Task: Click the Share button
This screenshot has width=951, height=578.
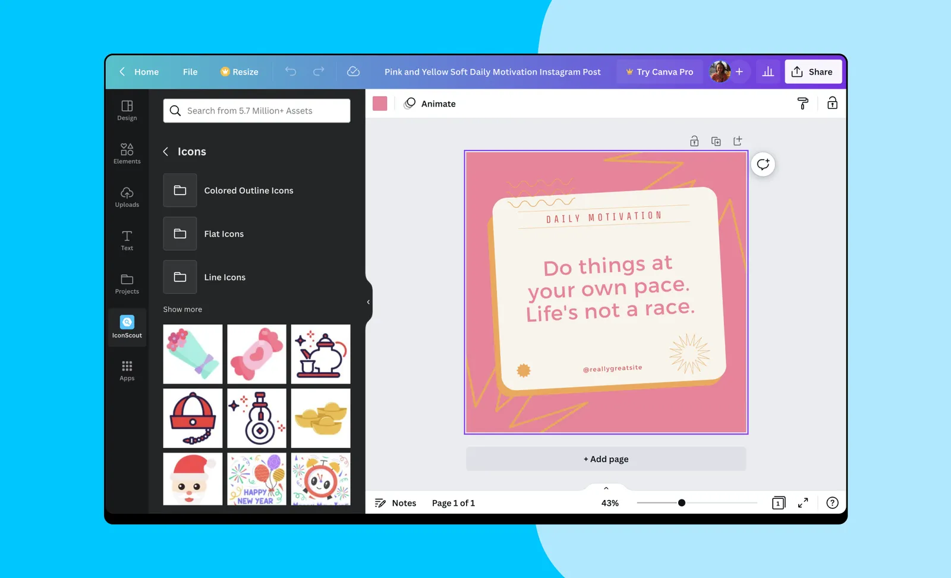Action: click(x=813, y=71)
